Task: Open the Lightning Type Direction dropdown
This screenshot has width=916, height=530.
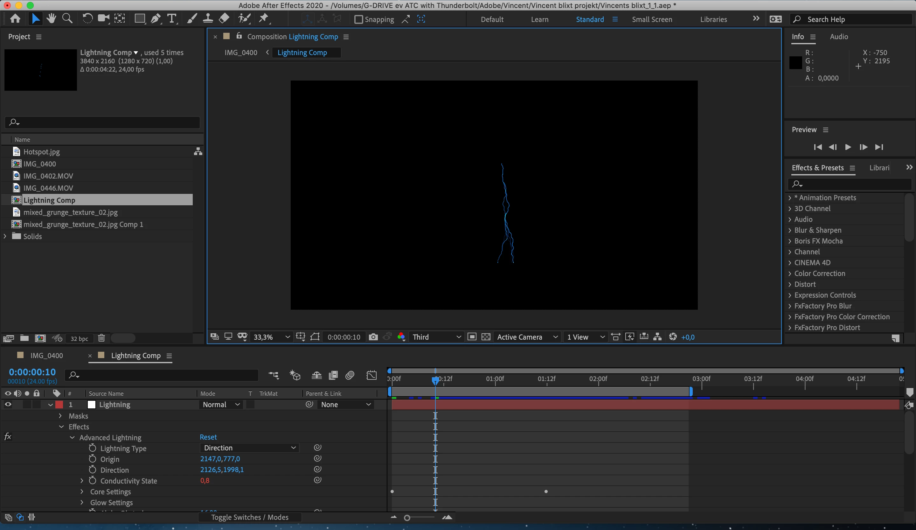Action: pyautogui.click(x=249, y=448)
